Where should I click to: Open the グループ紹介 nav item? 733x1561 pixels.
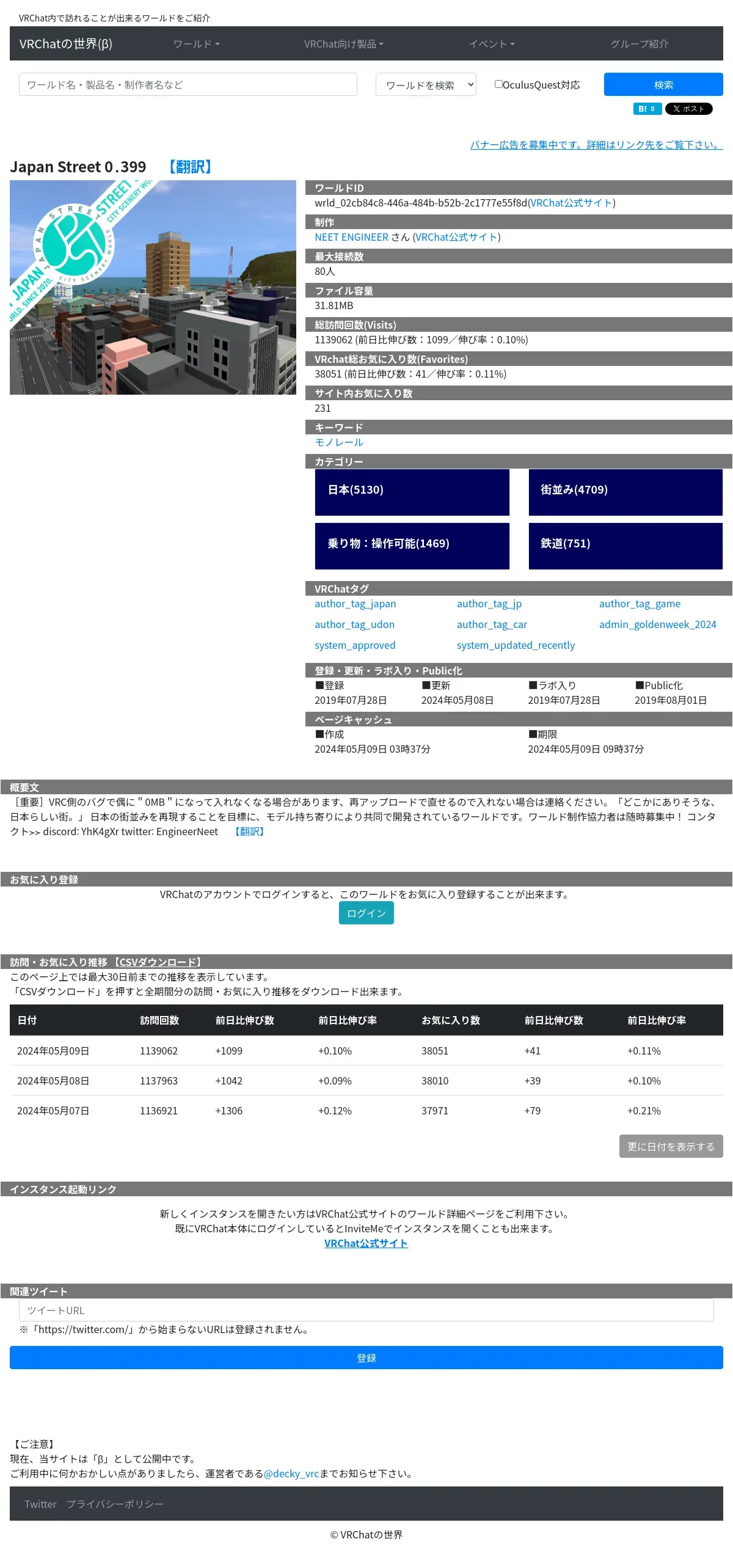[x=640, y=44]
